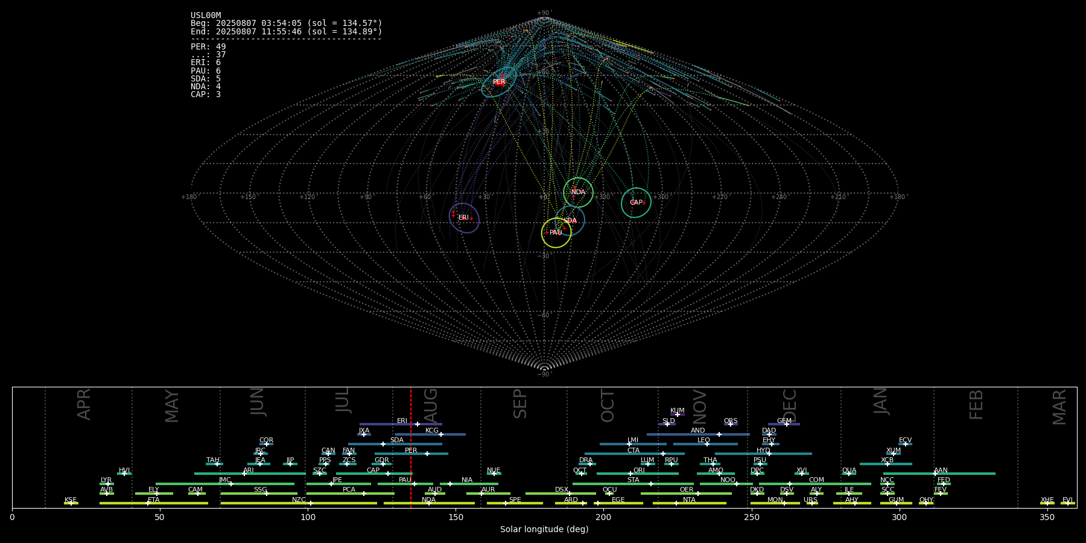Screen dimensions: 1086x543
Task: Click the 'USL00M' station title text
Action: 206,16
